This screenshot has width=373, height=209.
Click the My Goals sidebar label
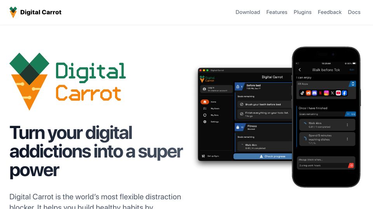coord(215,108)
